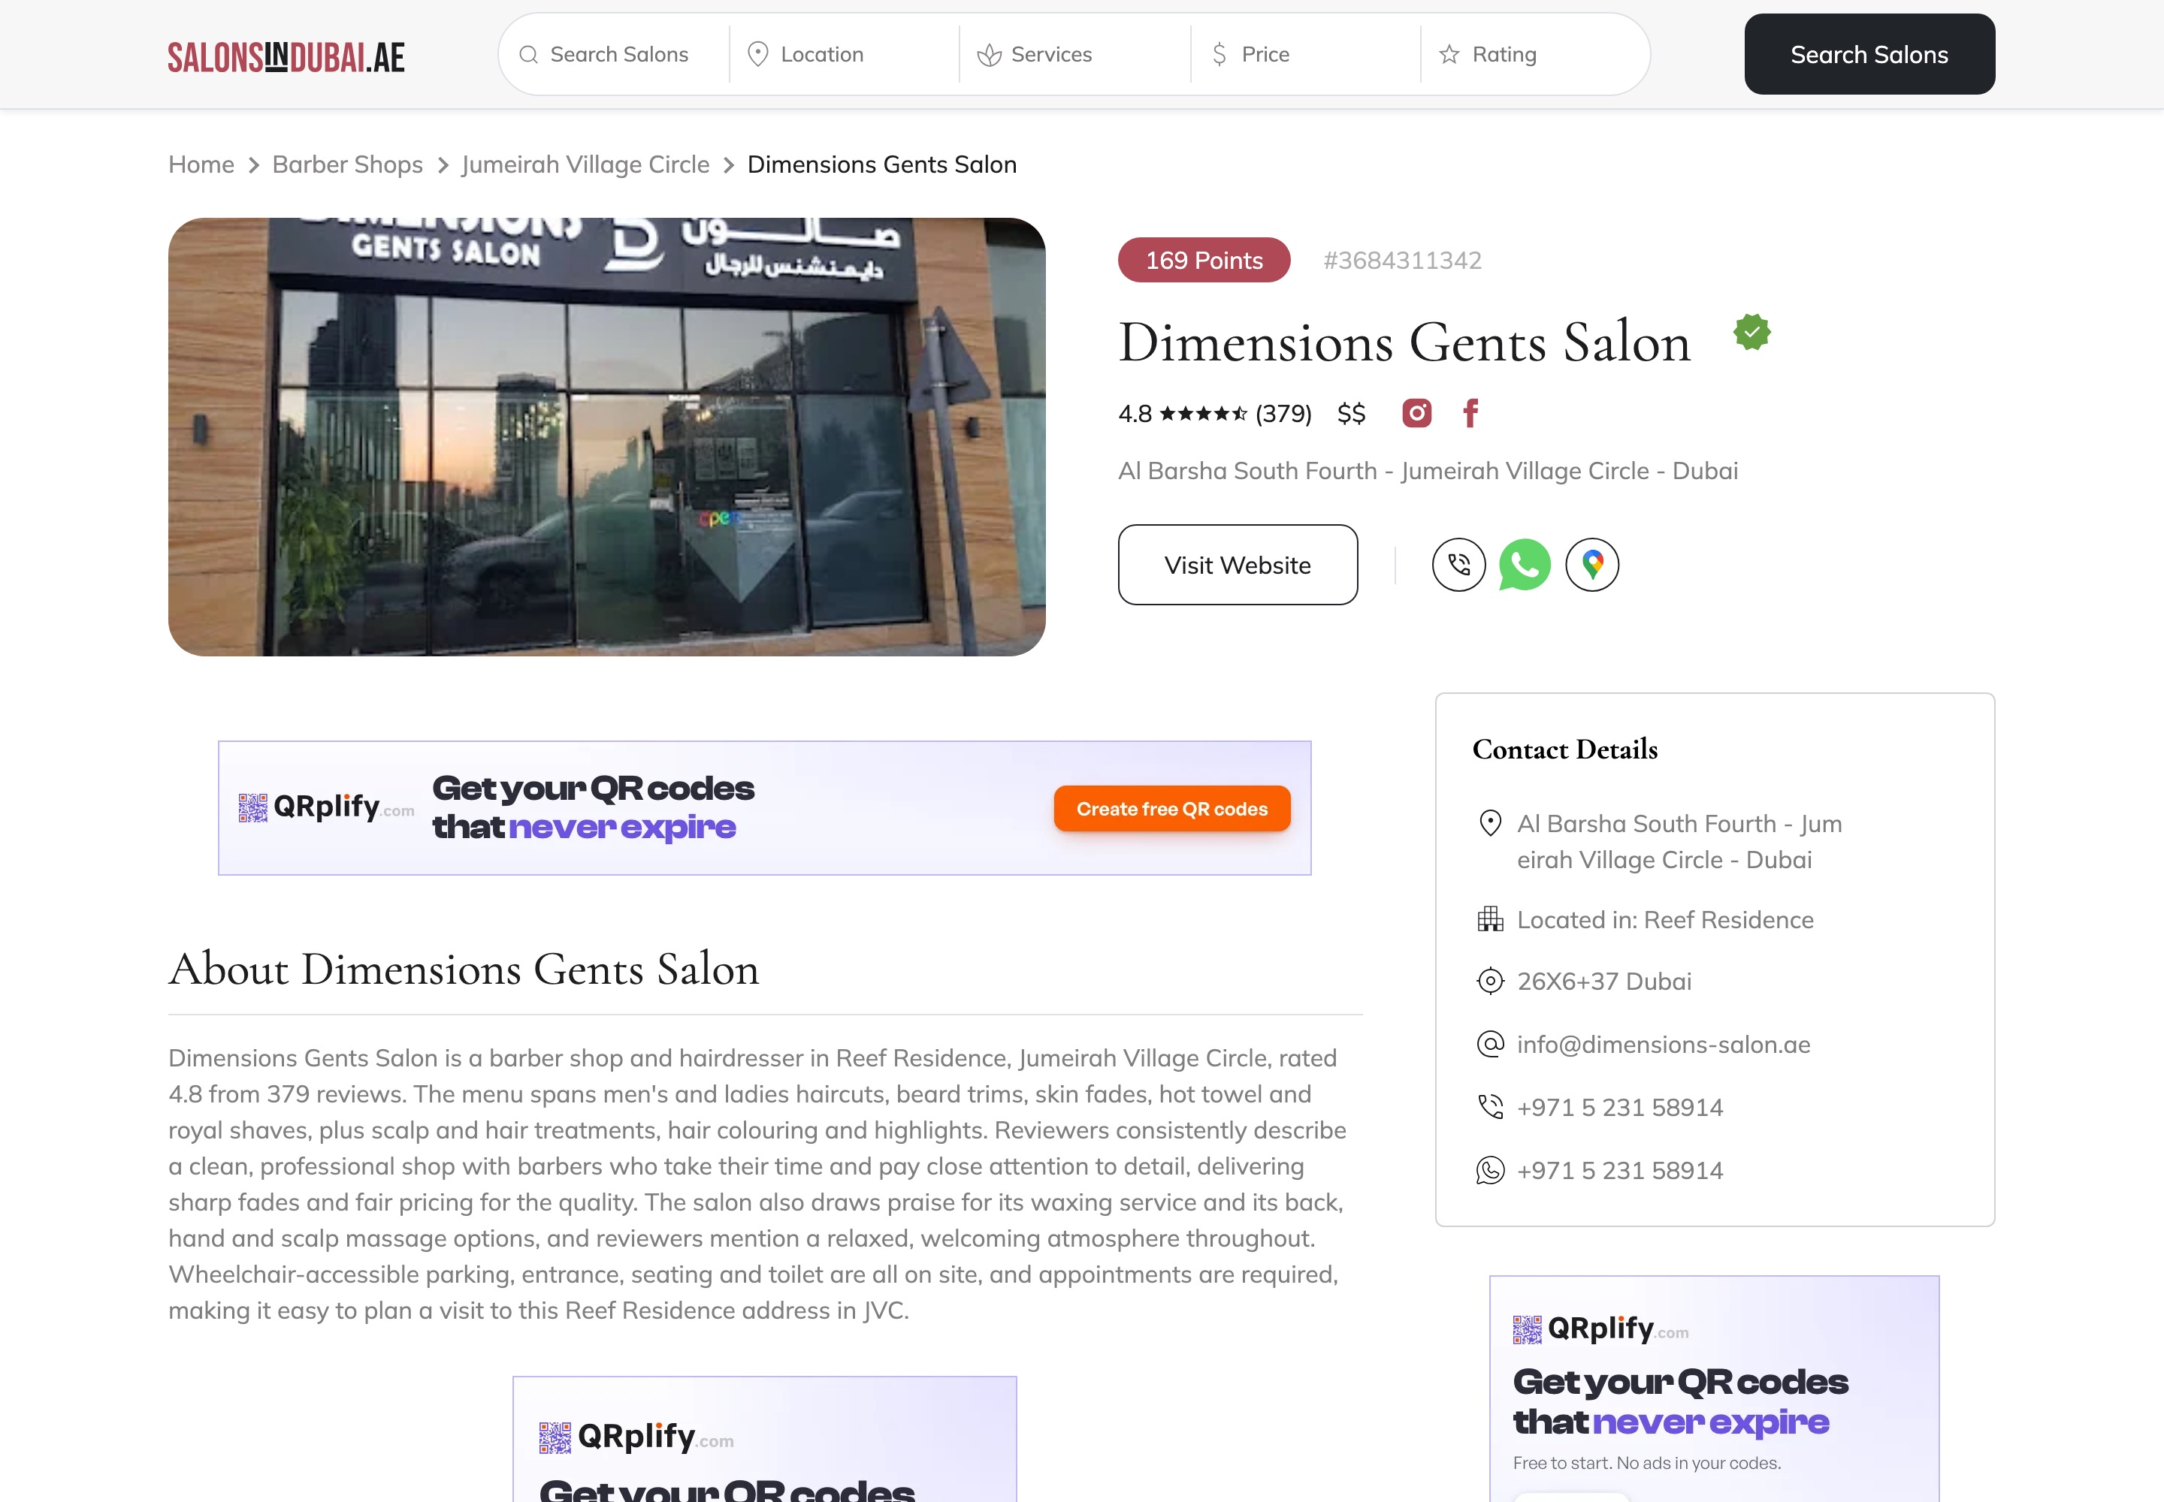Click the target icon beside plus code
This screenshot has height=1502, width=2164.
tap(1490, 981)
